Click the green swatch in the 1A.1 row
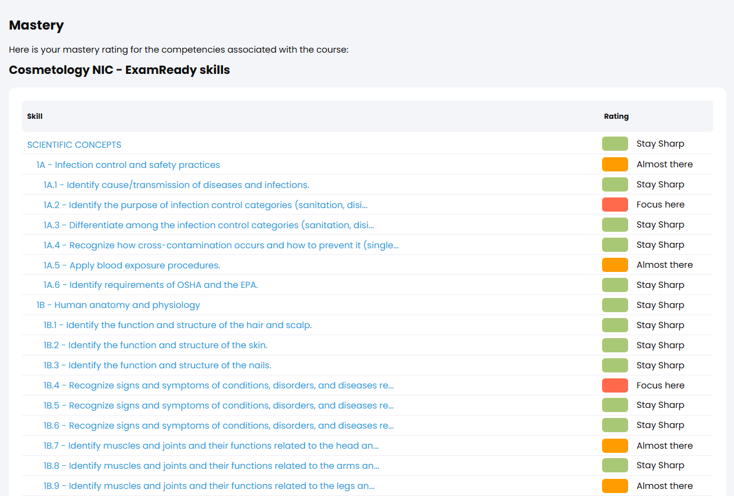Viewport: 734px width, 496px height. (x=615, y=184)
